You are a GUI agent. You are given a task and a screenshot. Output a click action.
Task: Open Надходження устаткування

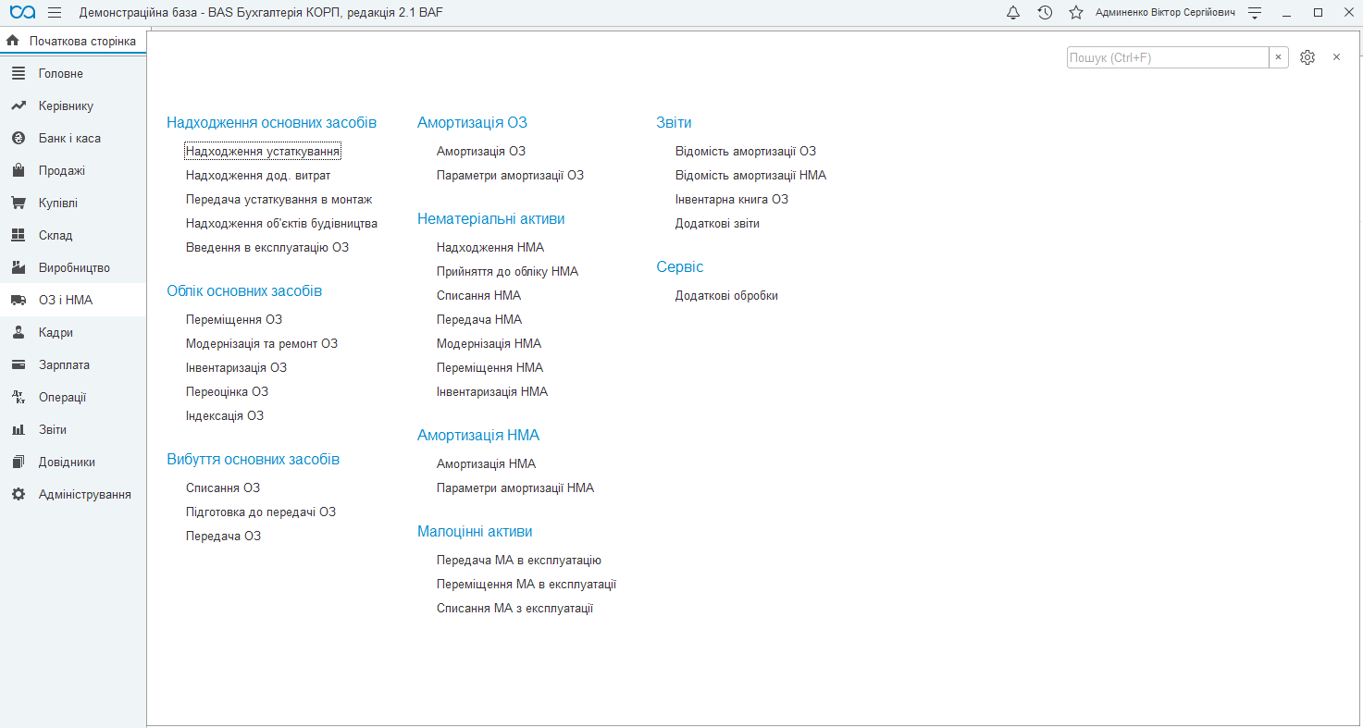point(263,152)
